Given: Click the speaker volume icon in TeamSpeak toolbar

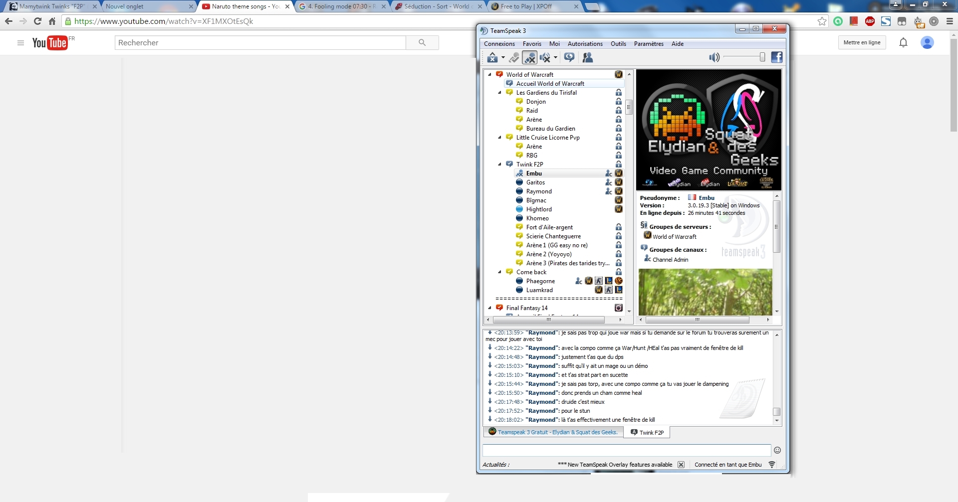Looking at the screenshot, I should click(715, 57).
